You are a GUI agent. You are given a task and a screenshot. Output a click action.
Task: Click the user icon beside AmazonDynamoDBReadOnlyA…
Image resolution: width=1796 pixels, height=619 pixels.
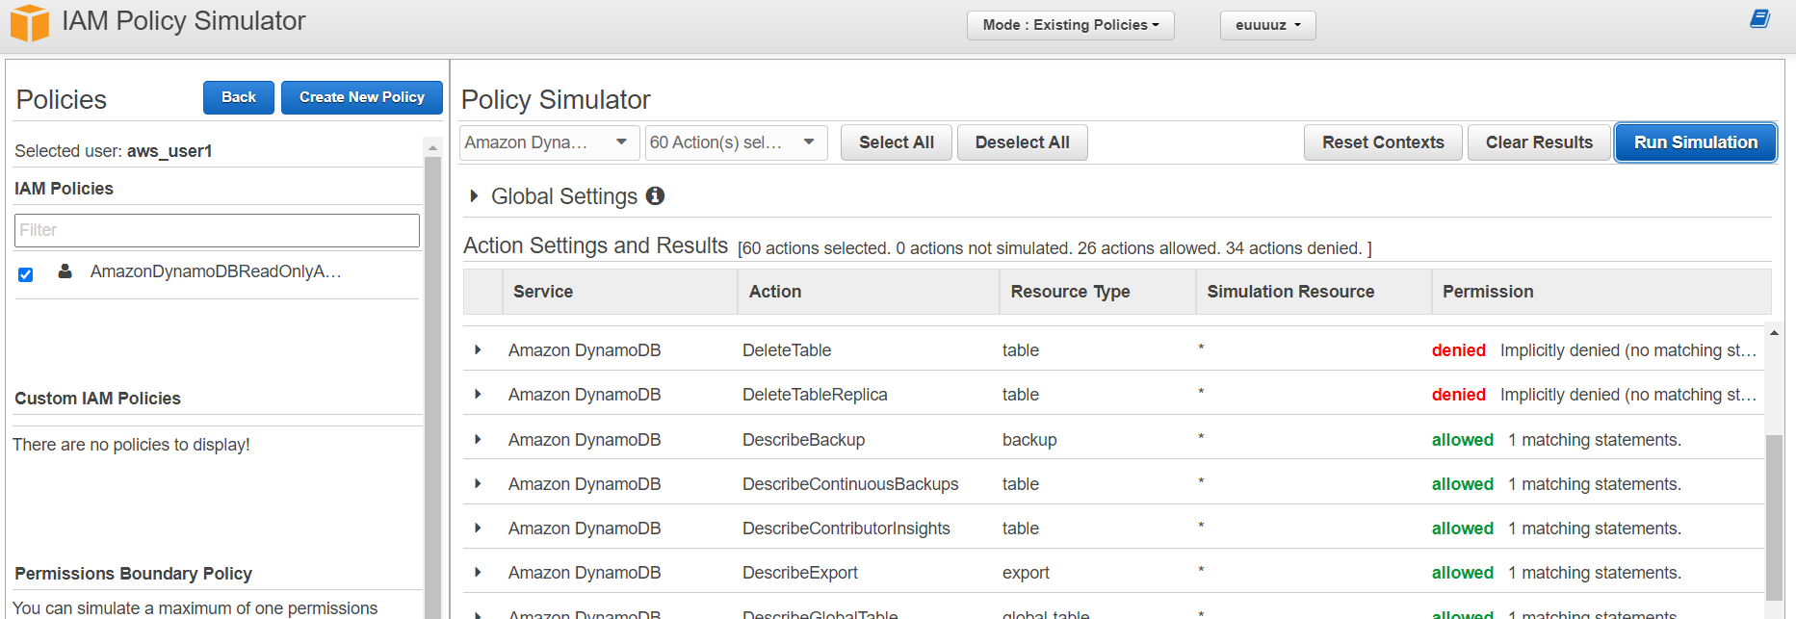65,271
